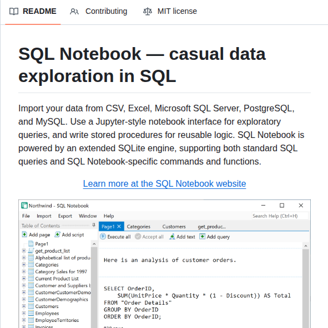This screenshot has width=328, height=328.
Task: Select get_product_list in the tree
Action: pos(52,251)
